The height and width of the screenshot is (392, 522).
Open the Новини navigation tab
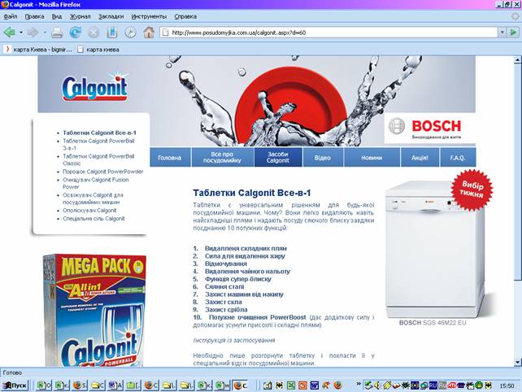click(x=372, y=158)
